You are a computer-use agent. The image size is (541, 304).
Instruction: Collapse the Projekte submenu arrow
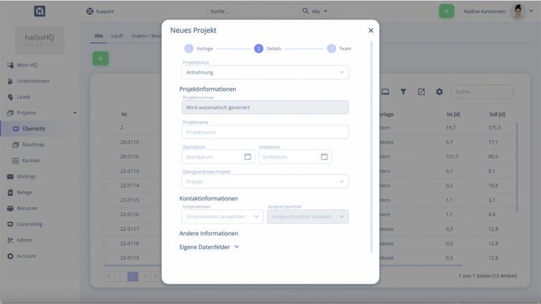click(x=75, y=113)
